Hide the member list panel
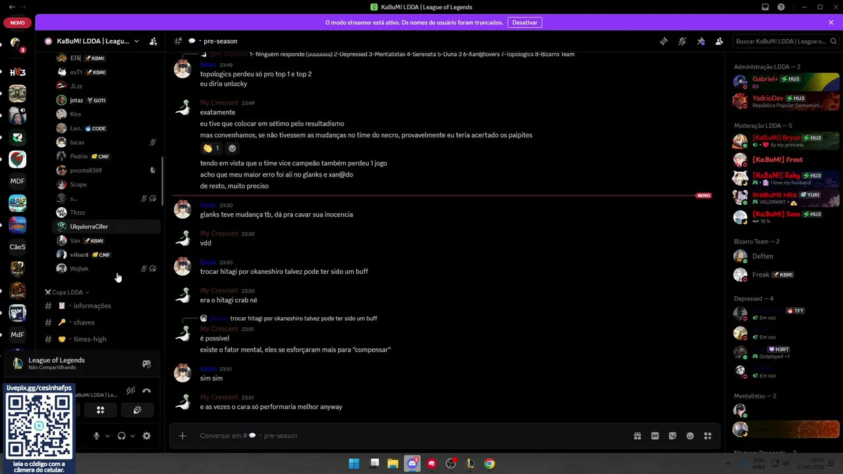This screenshot has height=474, width=843. point(719,41)
